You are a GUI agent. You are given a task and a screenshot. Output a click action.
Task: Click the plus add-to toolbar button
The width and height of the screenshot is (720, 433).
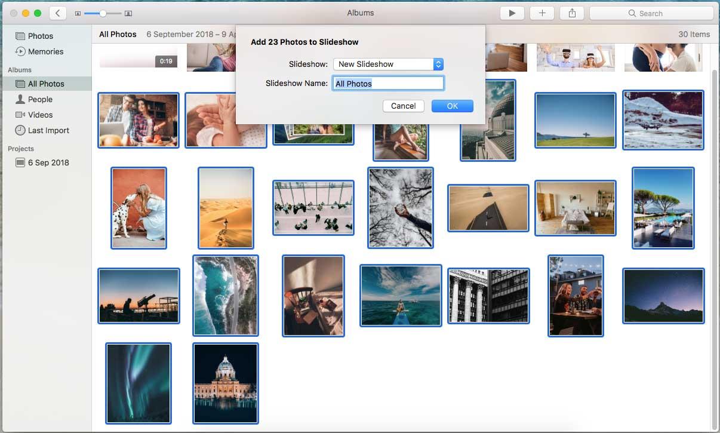[542, 13]
